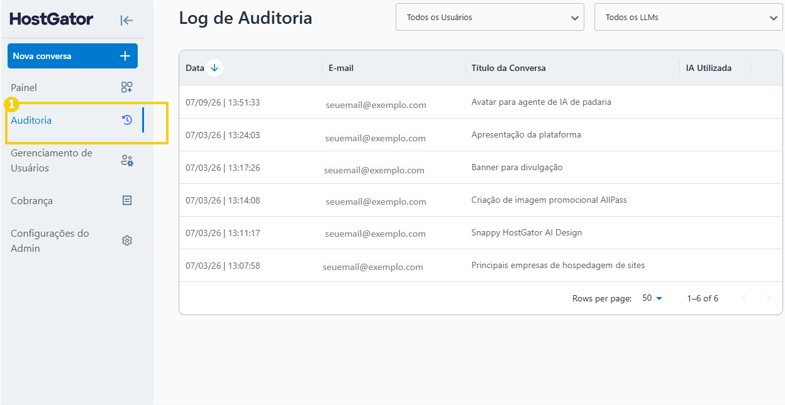Click the HostGator logo
Screen dimensions: 785x405
tap(52, 19)
